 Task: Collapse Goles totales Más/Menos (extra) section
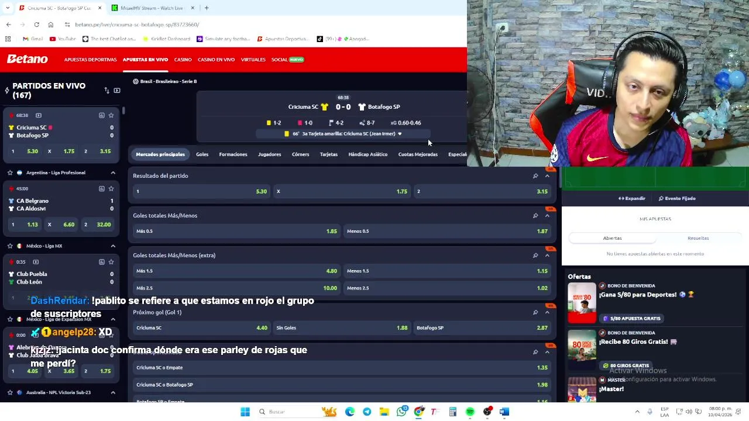tap(547, 256)
